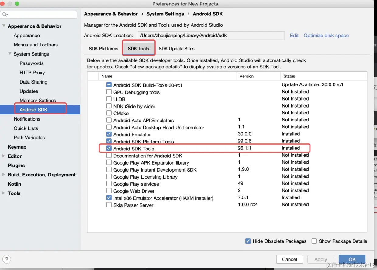Image resolution: width=377 pixels, height=270 pixels.
Task: Click 'Update Available: 30.0.0 rc1' status
Action: click(x=313, y=85)
